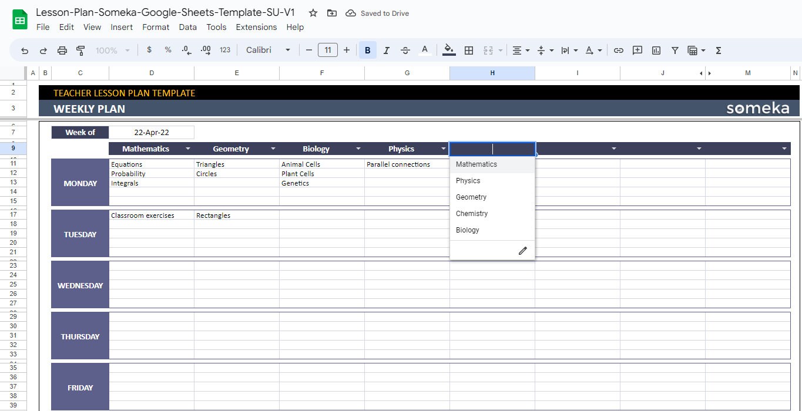Open the zoom level dropdown

(x=112, y=50)
